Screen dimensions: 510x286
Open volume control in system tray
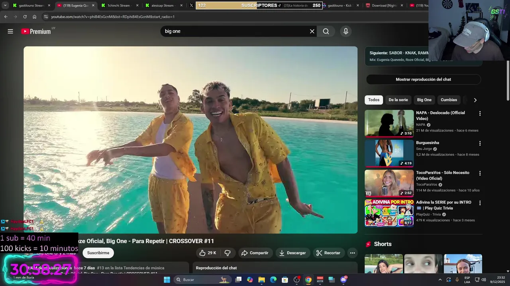pos(483,280)
